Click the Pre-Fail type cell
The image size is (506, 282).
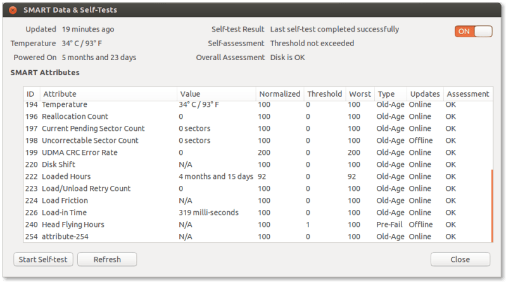(x=390, y=224)
